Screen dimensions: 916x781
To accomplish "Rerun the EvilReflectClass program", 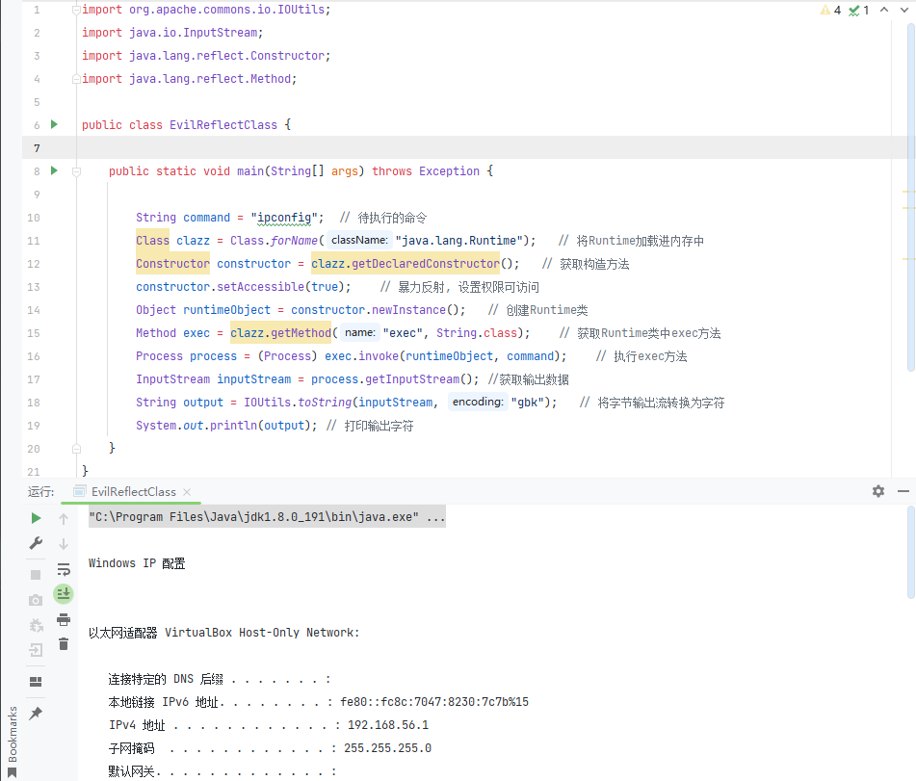I will tap(35, 518).
